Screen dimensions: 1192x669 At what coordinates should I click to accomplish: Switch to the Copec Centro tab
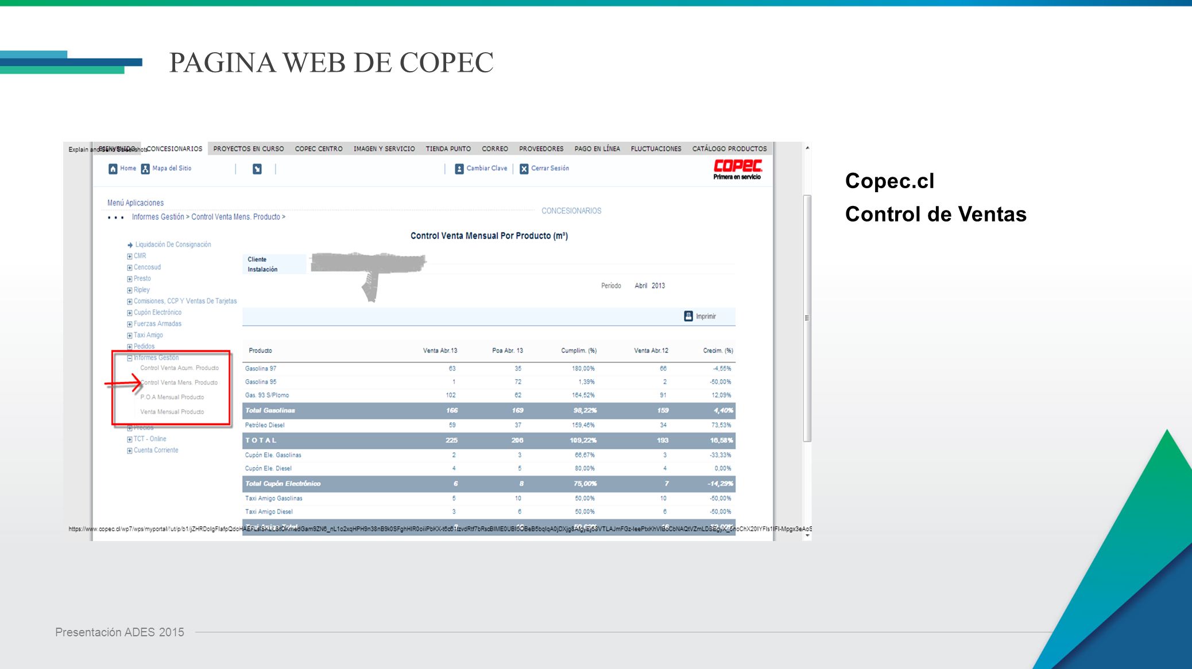click(319, 149)
